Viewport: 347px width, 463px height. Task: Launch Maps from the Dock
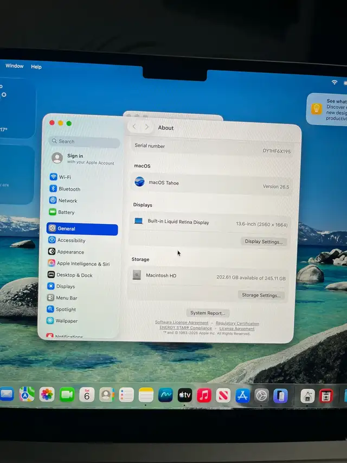tap(27, 394)
